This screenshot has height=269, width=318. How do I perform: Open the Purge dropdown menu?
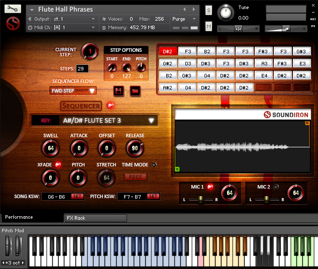[184, 19]
